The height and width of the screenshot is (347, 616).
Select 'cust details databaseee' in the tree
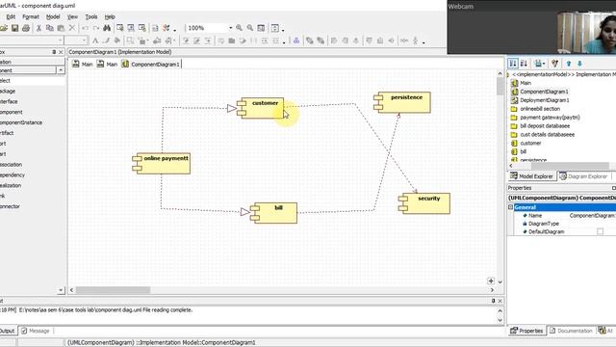point(548,135)
